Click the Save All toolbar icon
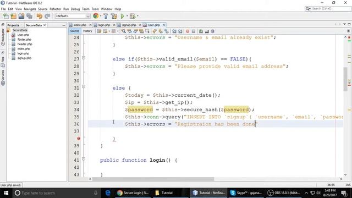352x198 pixels. 29,16
